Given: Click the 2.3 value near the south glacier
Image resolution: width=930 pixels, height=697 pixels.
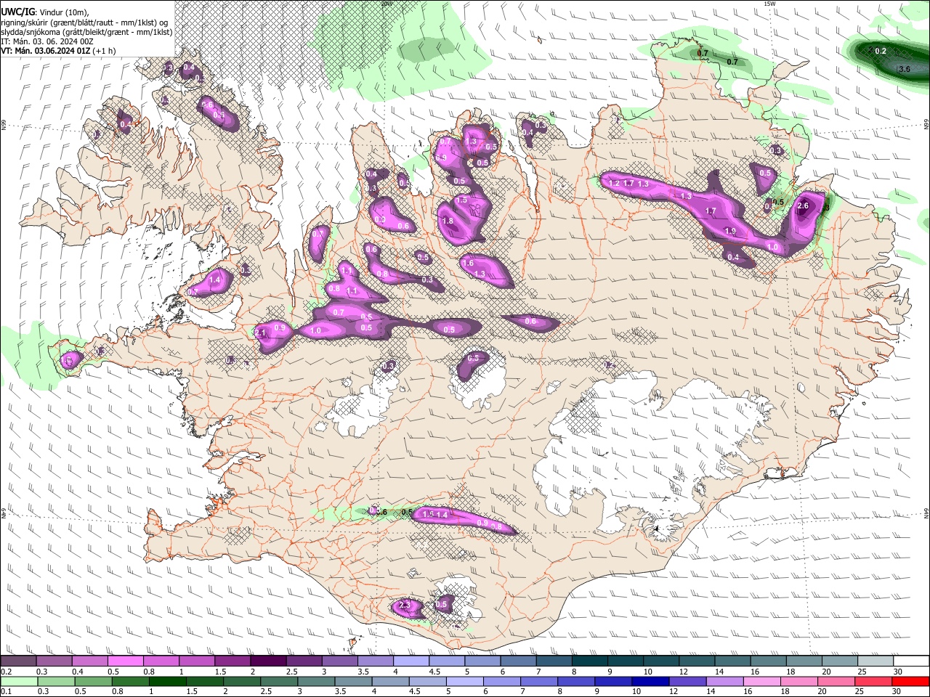Looking at the screenshot, I should (405, 605).
